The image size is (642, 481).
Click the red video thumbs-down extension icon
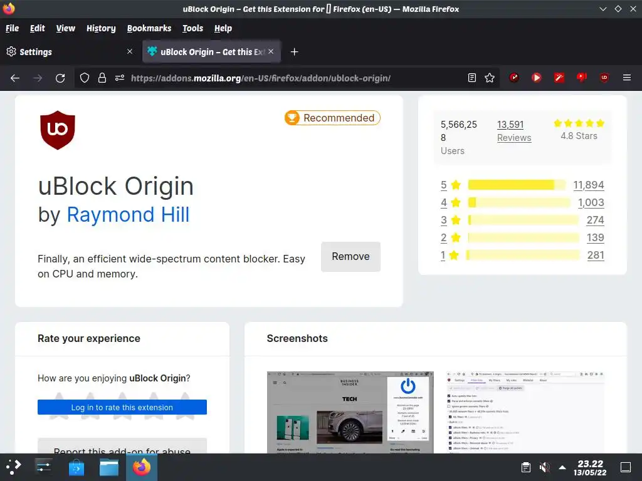pos(581,77)
